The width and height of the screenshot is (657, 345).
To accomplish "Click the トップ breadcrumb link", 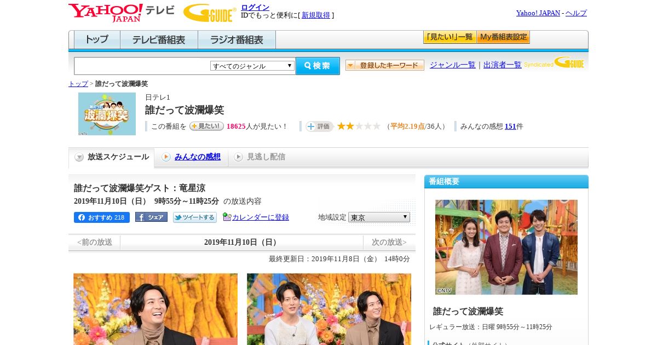I will pyautogui.click(x=78, y=84).
